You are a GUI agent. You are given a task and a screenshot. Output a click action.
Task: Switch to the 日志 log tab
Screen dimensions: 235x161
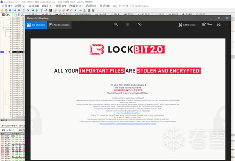pyautogui.click(x=19, y=15)
